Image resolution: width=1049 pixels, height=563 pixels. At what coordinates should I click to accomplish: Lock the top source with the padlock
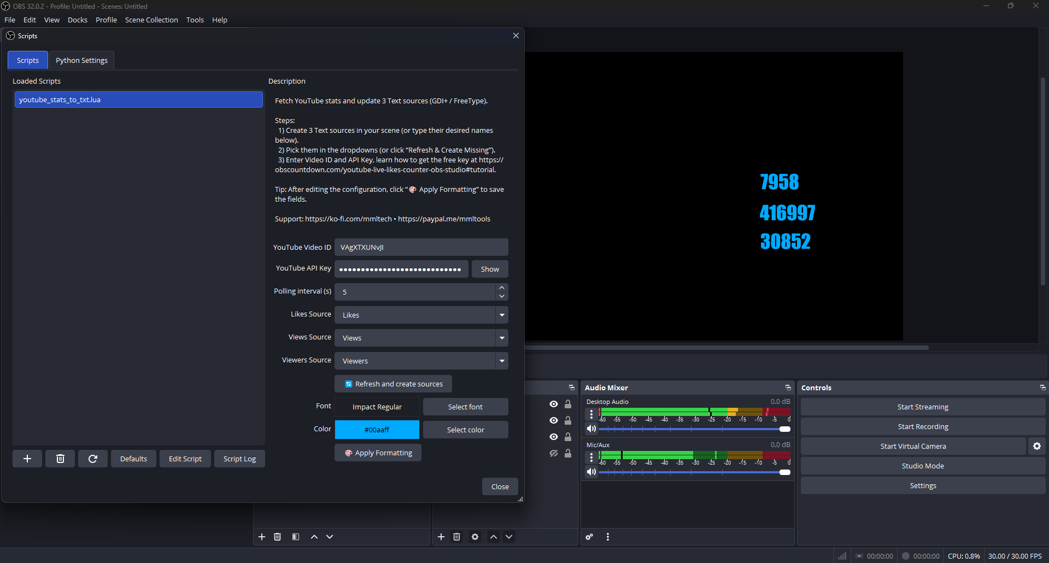568,404
